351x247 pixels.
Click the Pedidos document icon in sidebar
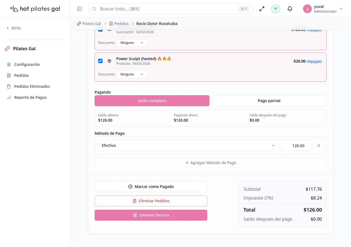click(9, 75)
